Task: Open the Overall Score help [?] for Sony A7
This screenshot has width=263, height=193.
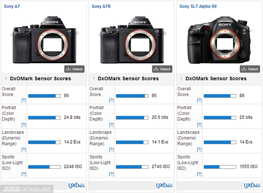Action: (x=24, y=100)
